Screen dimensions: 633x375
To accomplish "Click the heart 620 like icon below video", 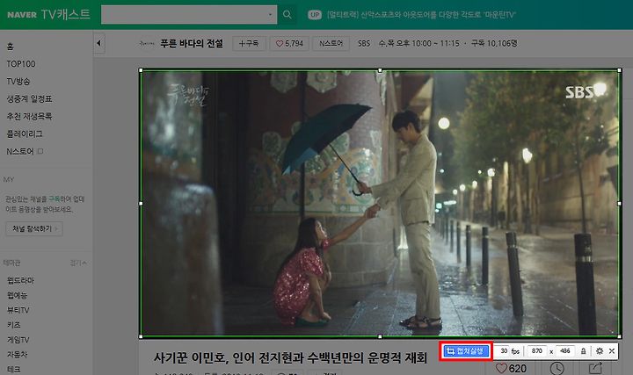I will pyautogui.click(x=511, y=368).
